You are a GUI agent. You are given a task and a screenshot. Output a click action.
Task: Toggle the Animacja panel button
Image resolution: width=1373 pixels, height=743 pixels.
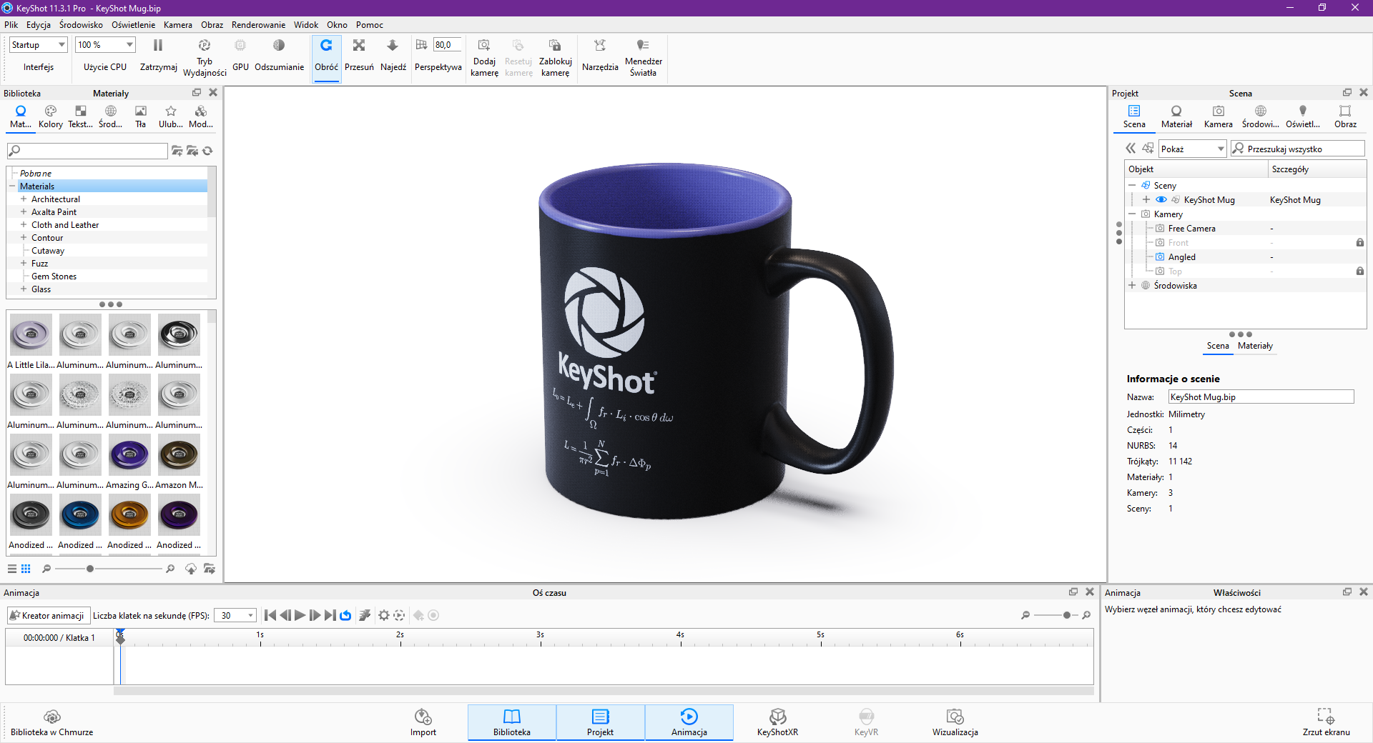pos(689,722)
